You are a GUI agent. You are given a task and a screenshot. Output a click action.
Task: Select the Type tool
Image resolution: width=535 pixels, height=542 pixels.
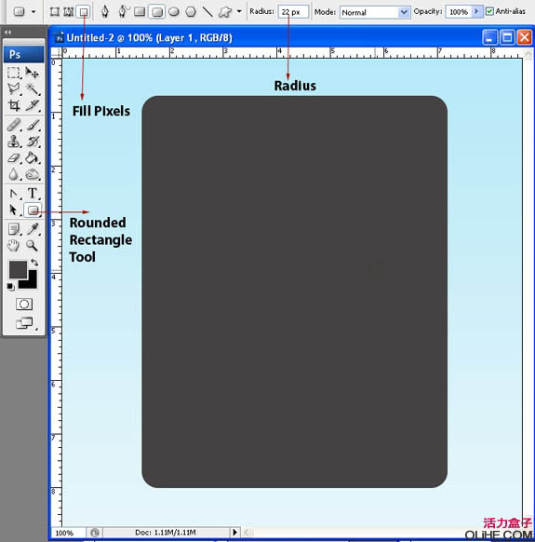pyautogui.click(x=33, y=194)
